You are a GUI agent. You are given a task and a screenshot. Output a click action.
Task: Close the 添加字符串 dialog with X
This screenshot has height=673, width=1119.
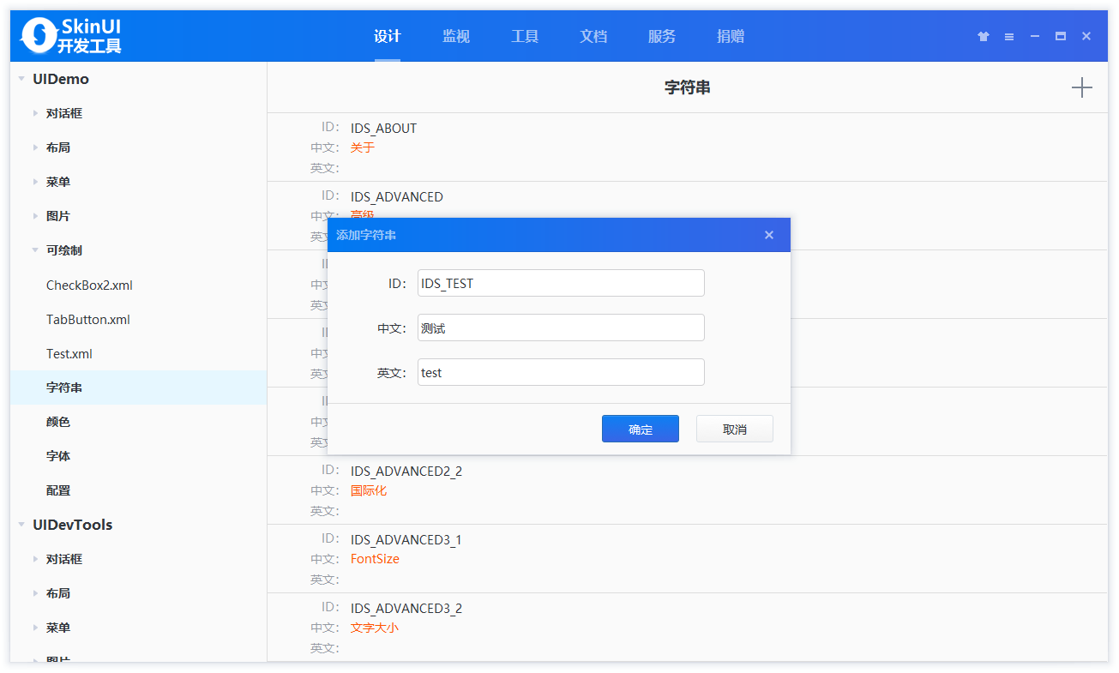769,235
